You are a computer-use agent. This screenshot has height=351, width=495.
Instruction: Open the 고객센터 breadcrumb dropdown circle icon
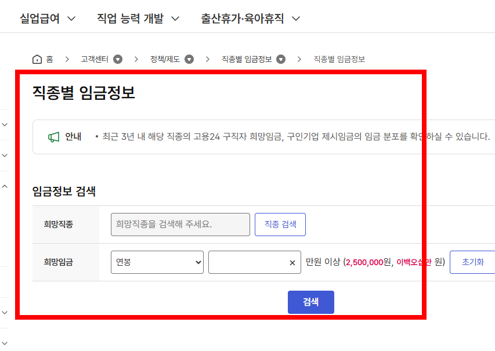(118, 59)
